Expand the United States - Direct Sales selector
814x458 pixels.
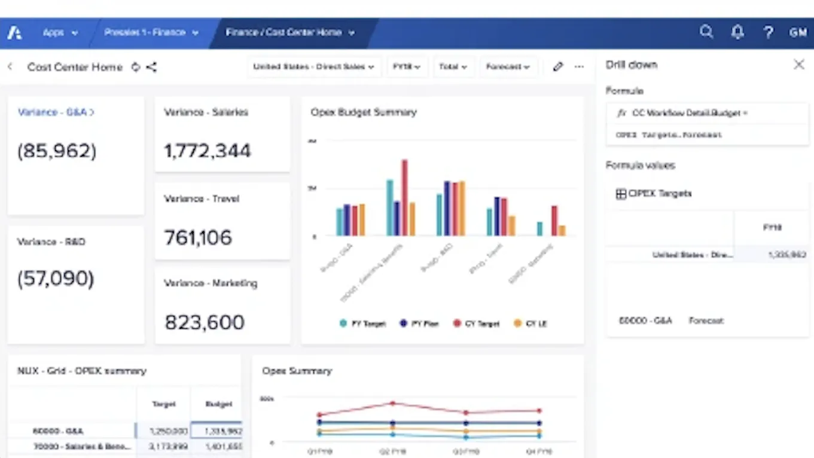pos(313,67)
